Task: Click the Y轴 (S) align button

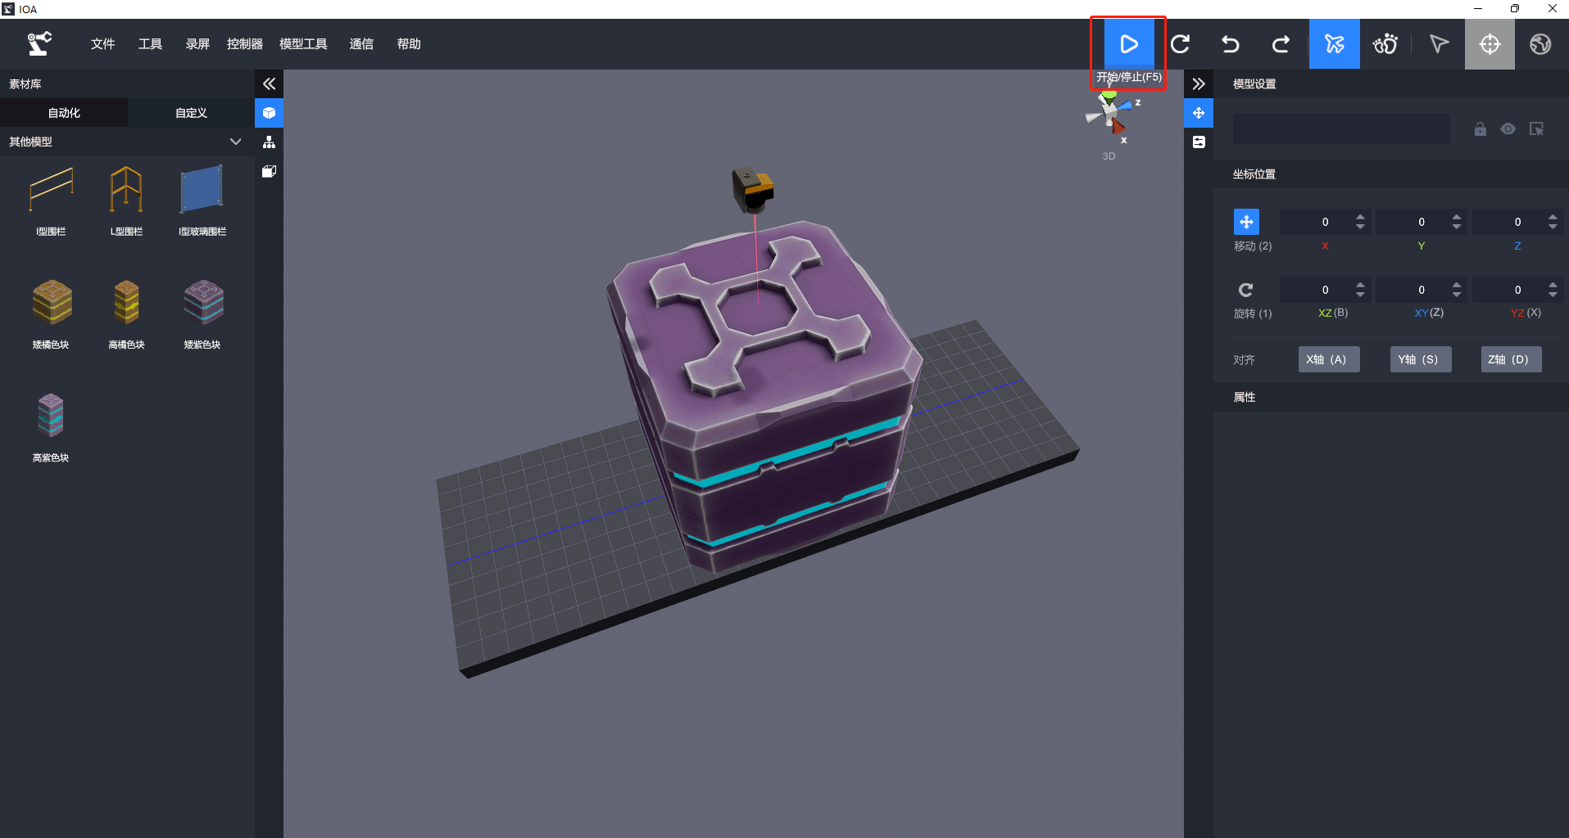Action: [1421, 359]
